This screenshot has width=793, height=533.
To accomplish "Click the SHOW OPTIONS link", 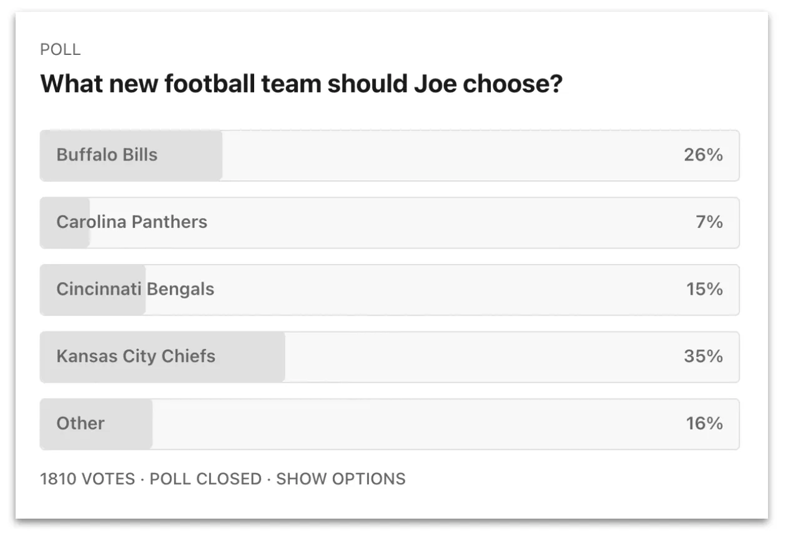I will (340, 479).
